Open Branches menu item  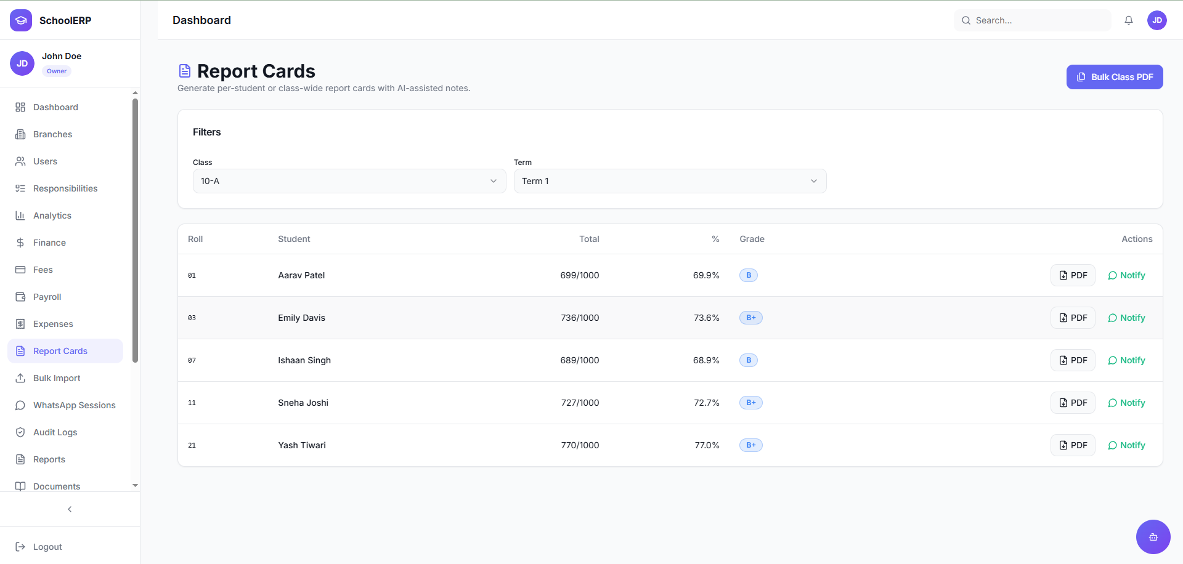[65, 134]
